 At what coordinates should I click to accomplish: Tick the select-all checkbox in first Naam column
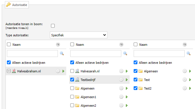(9, 44)
